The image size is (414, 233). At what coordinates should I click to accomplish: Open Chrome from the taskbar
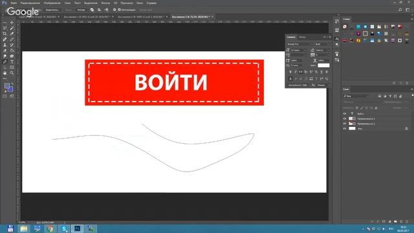[50, 228]
